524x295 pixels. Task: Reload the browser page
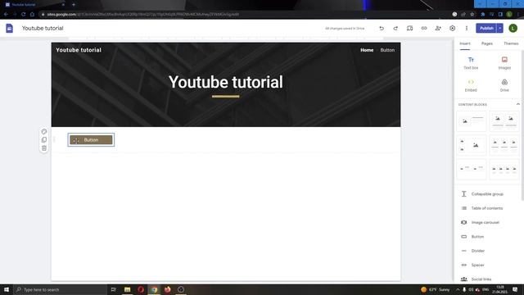tap(23, 15)
